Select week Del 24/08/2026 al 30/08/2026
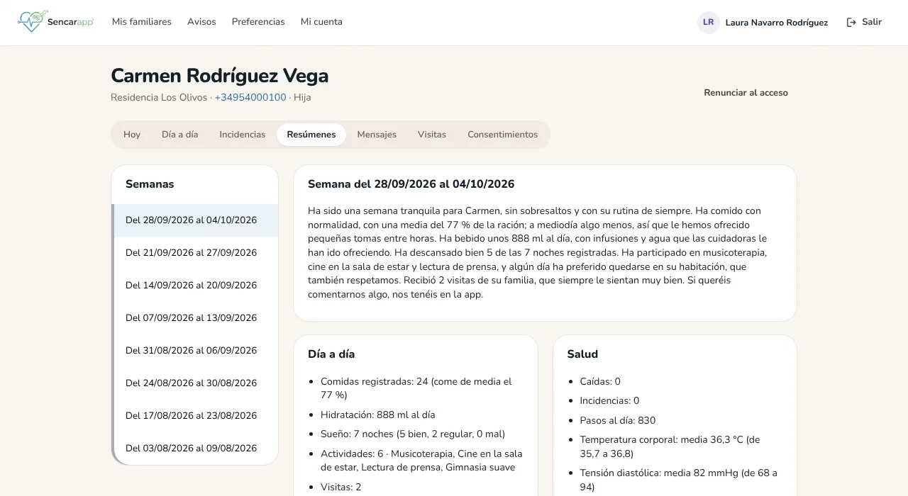The width and height of the screenshot is (908, 496). coord(195,383)
